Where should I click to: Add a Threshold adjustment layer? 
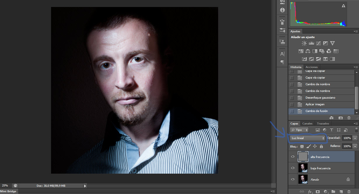(318, 59)
